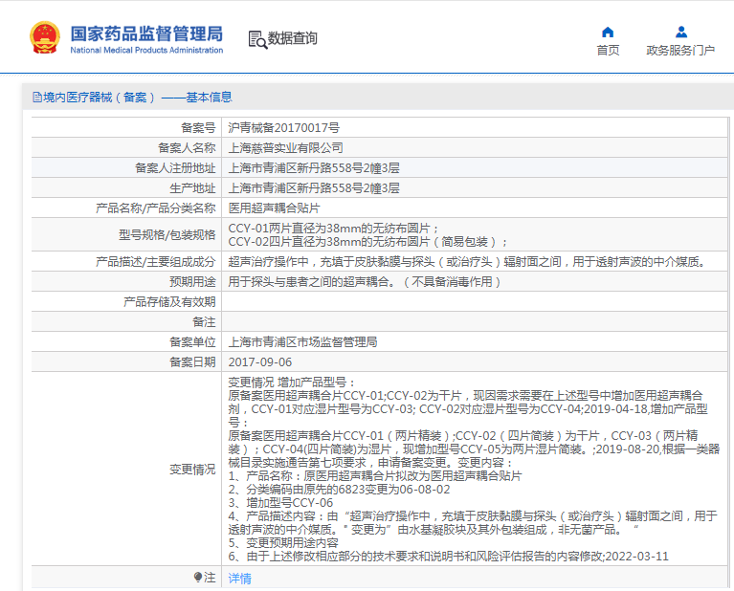Click document icon before 境内医疗器械
This screenshot has width=734, height=591.
tap(37, 98)
